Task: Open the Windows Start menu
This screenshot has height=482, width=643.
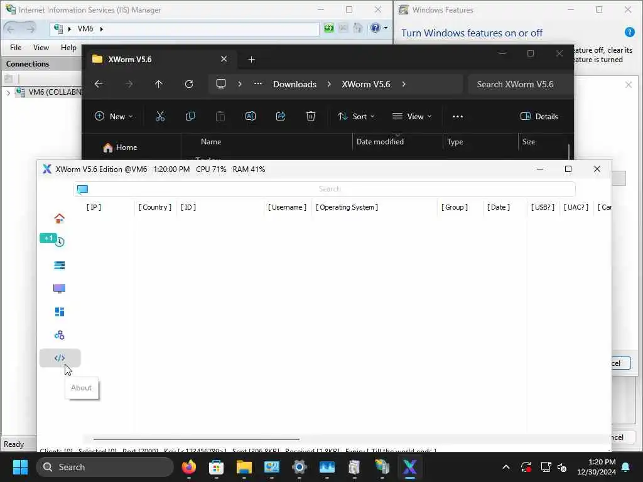Action: 20,467
